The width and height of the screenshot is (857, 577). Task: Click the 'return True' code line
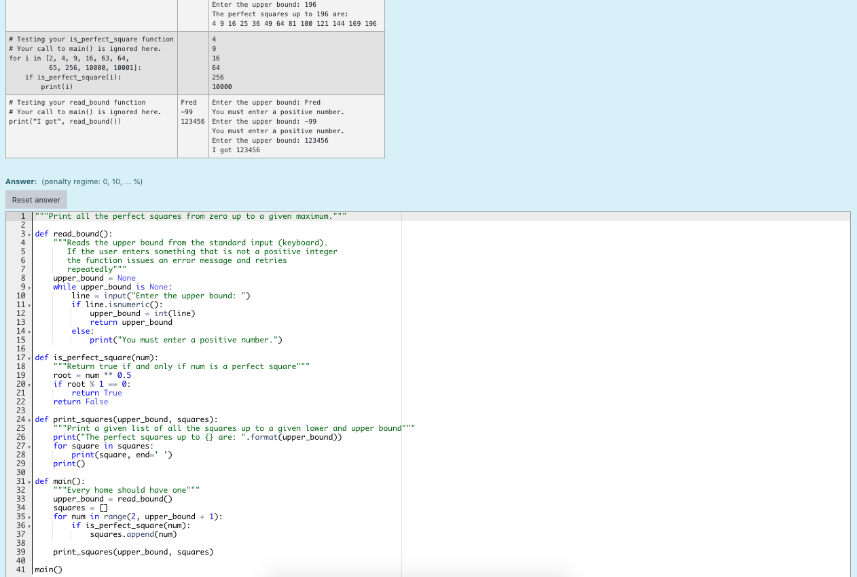point(97,393)
